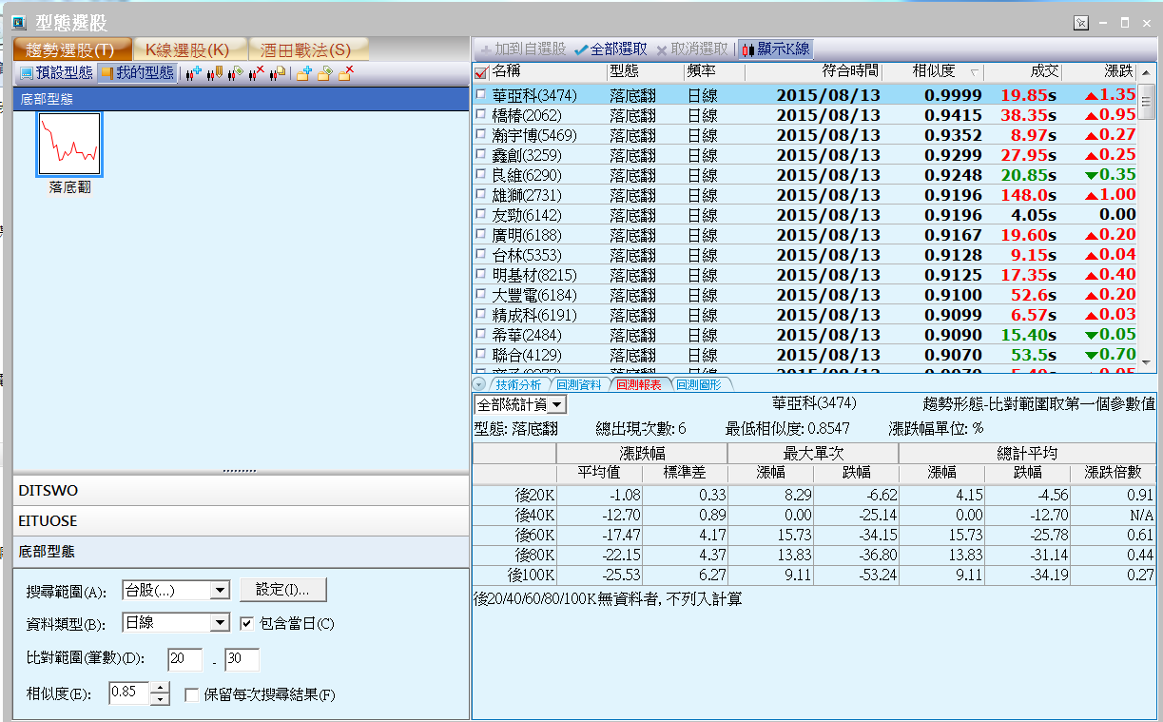The image size is (1163, 722).
Task: Select the 落底翻 pattern thumbnail
Action: point(69,145)
